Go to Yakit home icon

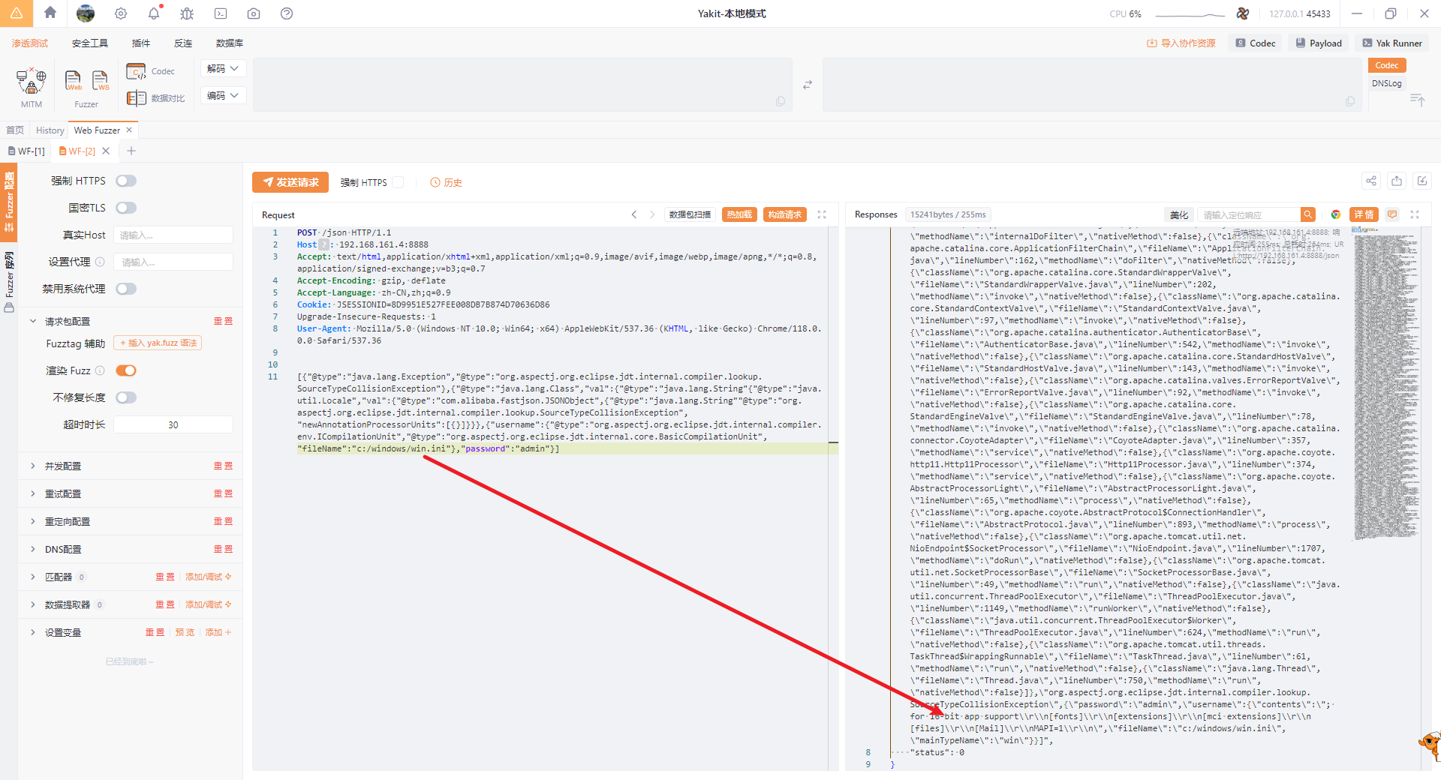[x=50, y=13]
